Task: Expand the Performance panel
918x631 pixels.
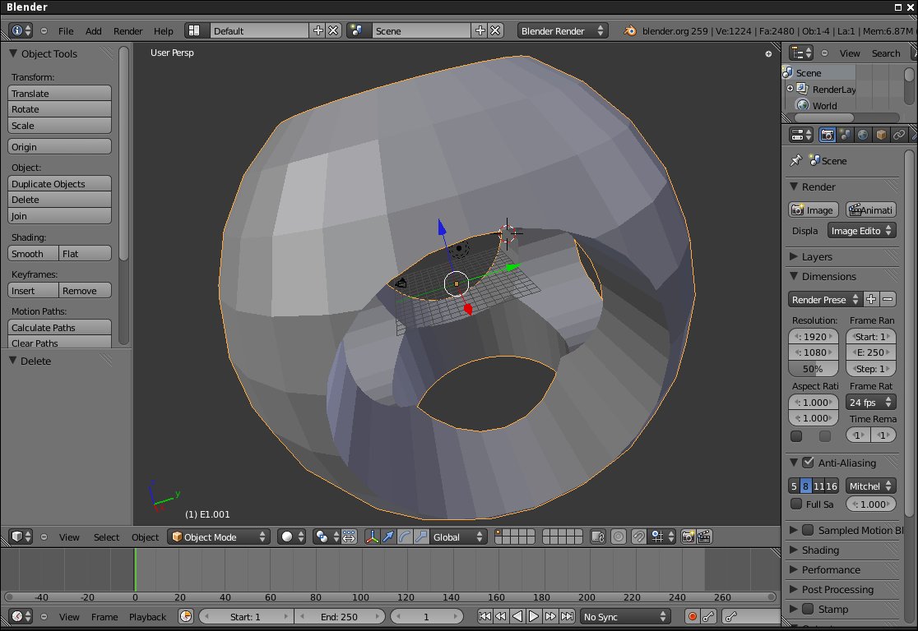Action: (831, 569)
